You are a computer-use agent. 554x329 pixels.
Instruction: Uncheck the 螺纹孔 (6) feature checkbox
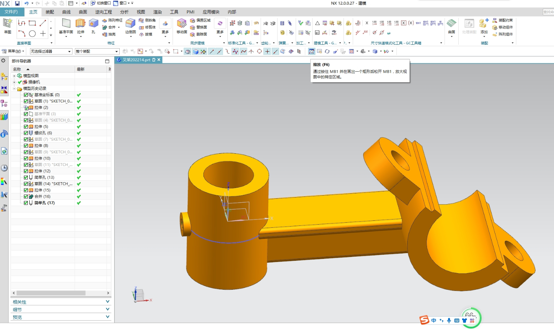tap(26, 133)
